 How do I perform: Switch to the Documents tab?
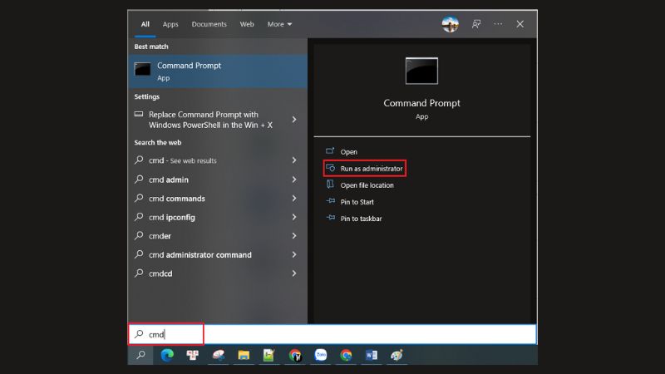[209, 24]
